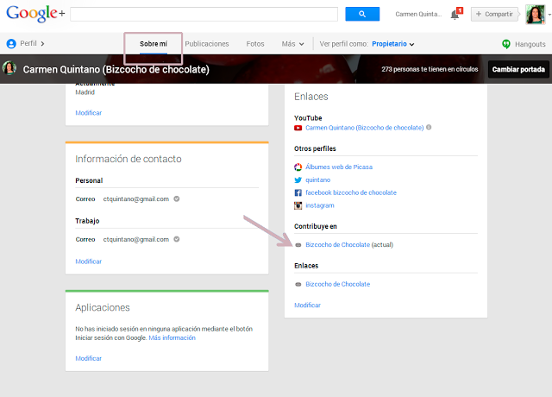Open the notifications bell
The width and height of the screenshot is (552, 397).
point(455,15)
